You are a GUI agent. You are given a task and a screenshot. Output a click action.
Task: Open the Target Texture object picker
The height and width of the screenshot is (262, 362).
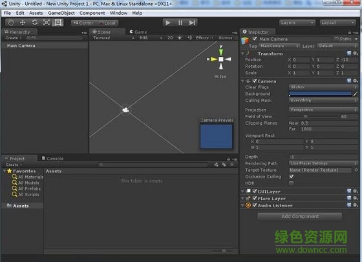pyautogui.click(x=356, y=170)
